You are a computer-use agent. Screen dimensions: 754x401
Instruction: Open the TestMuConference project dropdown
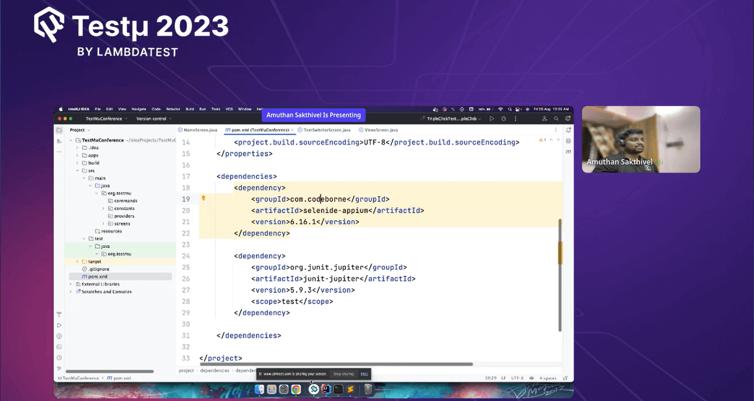click(x=107, y=119)
